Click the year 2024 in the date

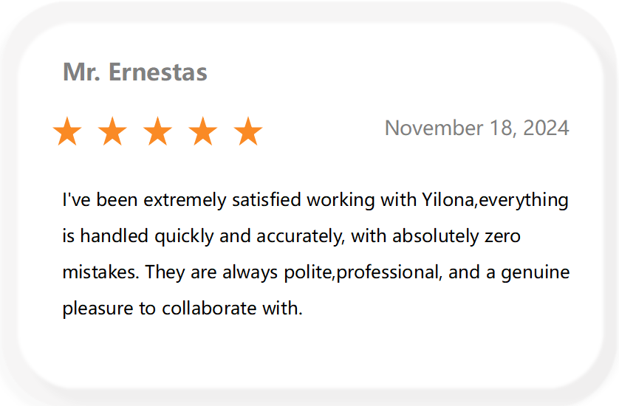(x=546, y=128)
